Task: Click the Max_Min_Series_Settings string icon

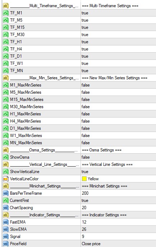Action: pos(6,78)
